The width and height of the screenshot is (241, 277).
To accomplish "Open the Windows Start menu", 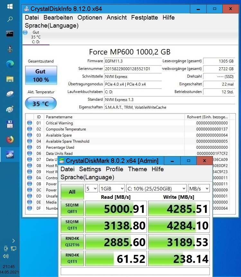I will click(x=10, y=7).
